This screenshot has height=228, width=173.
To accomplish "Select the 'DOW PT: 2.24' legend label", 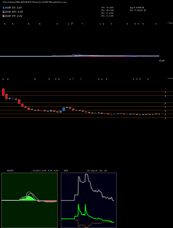I will 13,16.
